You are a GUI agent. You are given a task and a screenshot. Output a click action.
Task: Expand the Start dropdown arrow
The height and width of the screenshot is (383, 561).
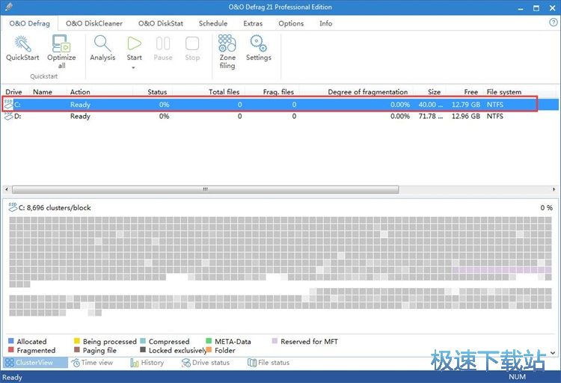133,67
